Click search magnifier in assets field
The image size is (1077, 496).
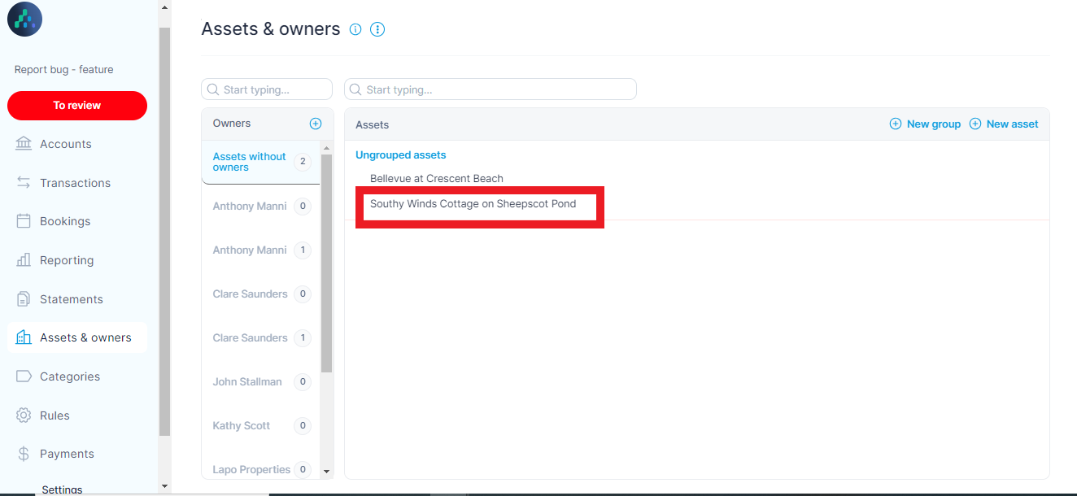[356, 89]
